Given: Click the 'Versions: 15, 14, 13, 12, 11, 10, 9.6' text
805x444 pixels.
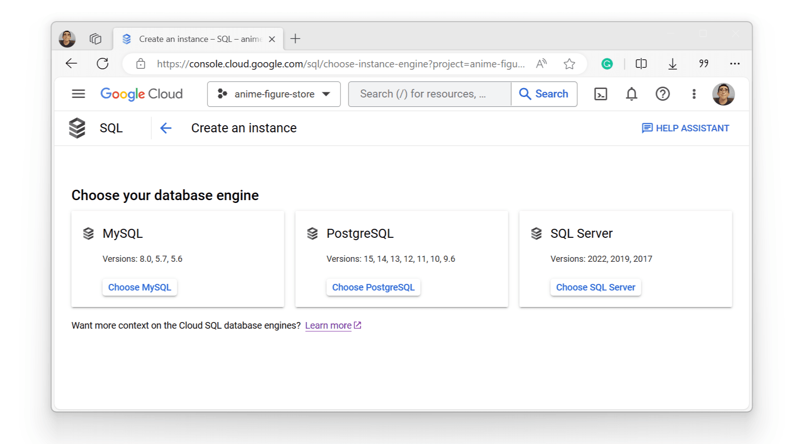Looking at the screenshot, I should click(391, 259).
